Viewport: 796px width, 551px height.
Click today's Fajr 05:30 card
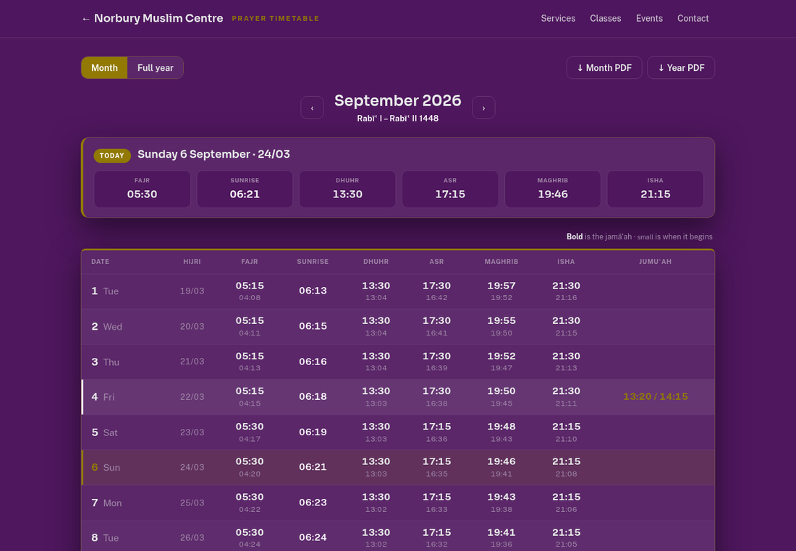coord(142,189)
